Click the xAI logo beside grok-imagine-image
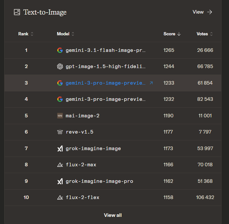The image size is (229, 224). pos(60,148)
